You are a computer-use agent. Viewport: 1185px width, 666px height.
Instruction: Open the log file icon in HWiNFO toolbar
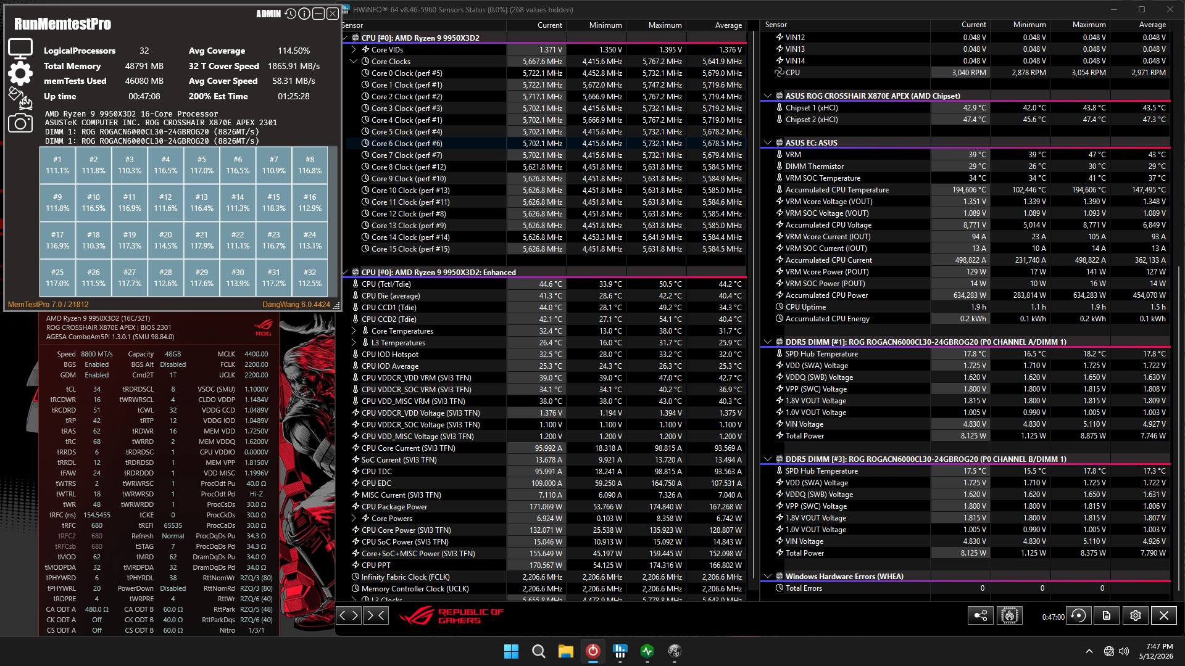1107,615
